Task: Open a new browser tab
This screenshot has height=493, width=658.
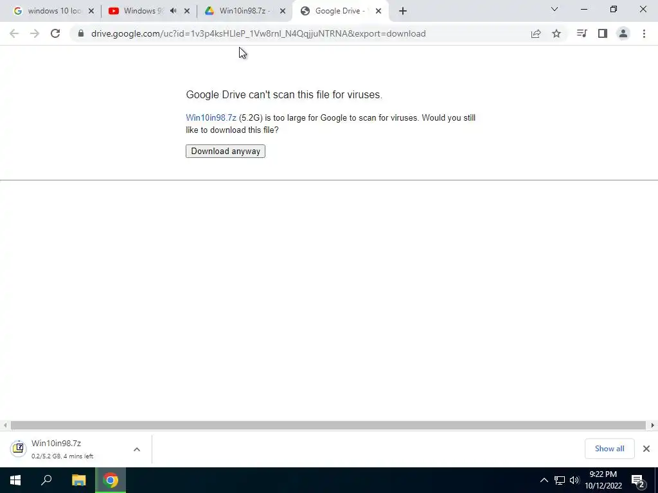Action: coord(403,12)
